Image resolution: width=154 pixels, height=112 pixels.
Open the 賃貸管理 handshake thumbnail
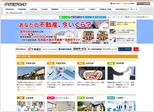121,73
